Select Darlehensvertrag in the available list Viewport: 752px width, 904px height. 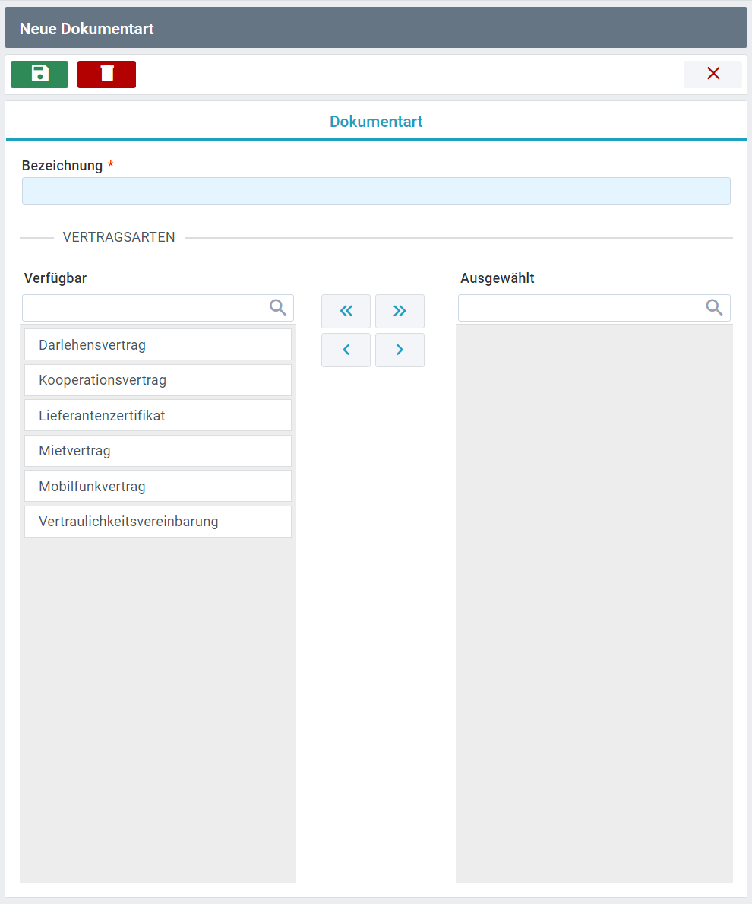158,344
